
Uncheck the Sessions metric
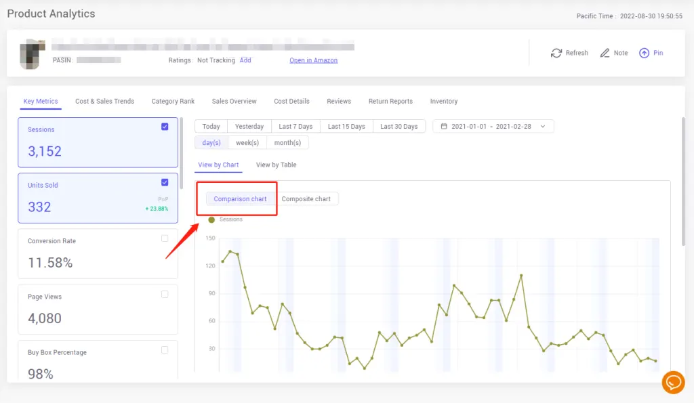(163, 126)
